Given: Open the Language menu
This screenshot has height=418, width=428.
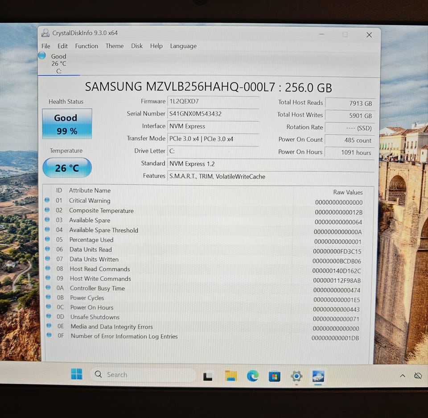Looking at the screenshot, I should tap(183, 46).
